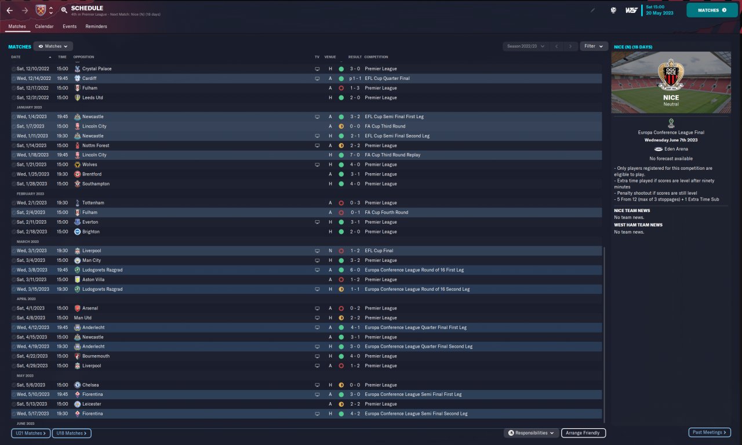Select the Matches tab
Screen dimensions: 742x445
coord(17,27)
